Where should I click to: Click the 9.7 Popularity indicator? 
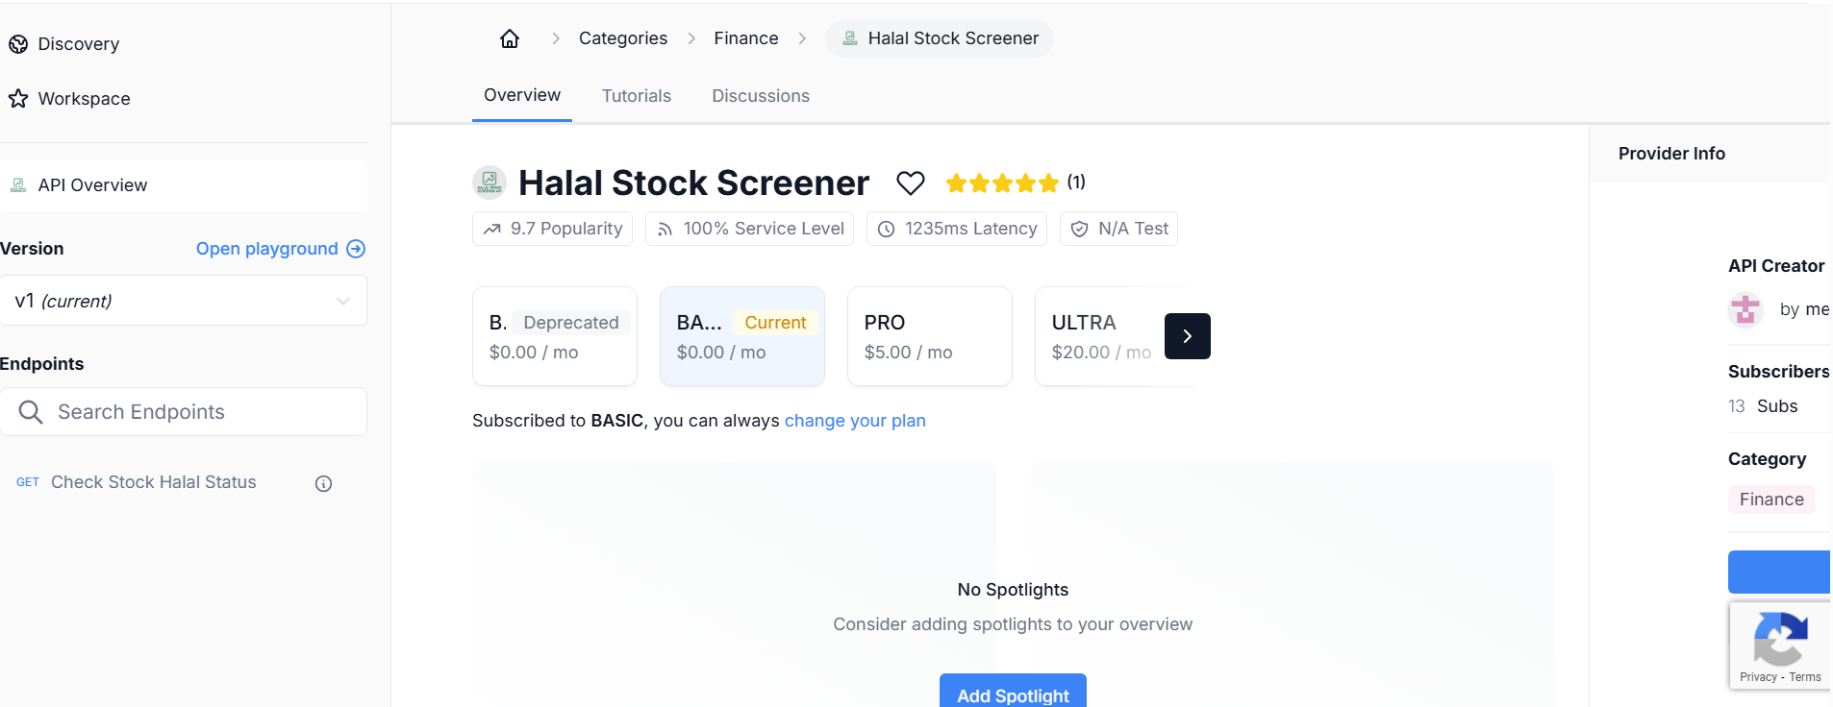coord(551,229)
